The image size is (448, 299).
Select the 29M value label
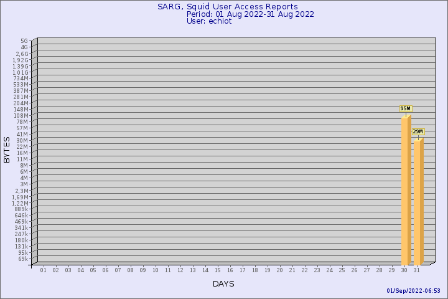tap(418, 131)
